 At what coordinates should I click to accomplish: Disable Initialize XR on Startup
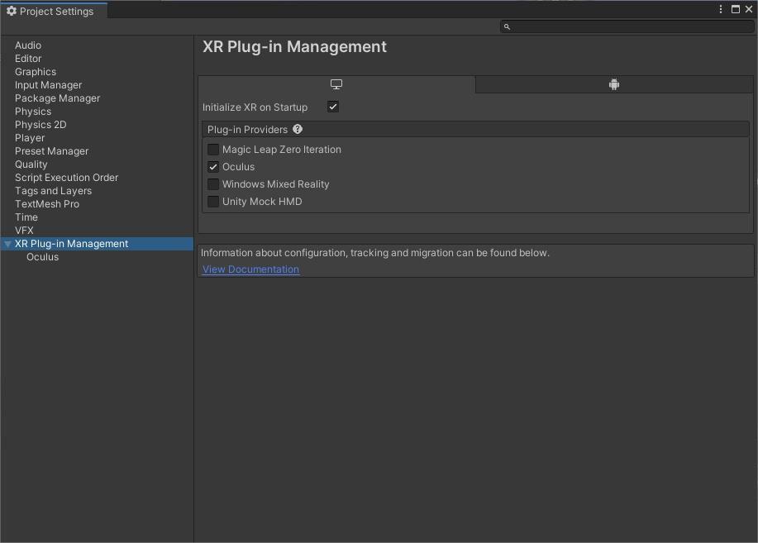(x=333, y=107)
